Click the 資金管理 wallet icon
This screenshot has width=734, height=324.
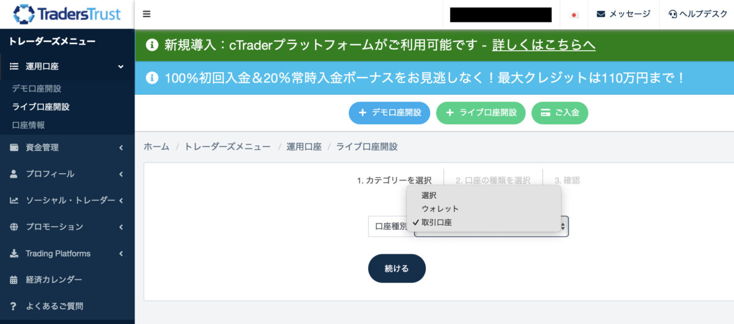[14, 147]
